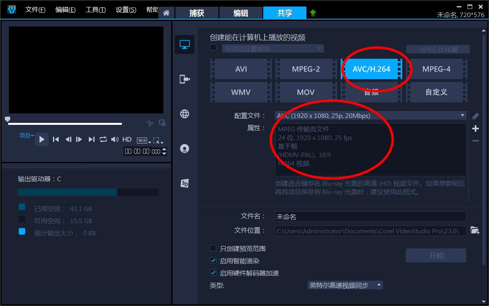Choose the 自定义 custom format
This screenshot has height=306, width=489.
tap(436, 92)
